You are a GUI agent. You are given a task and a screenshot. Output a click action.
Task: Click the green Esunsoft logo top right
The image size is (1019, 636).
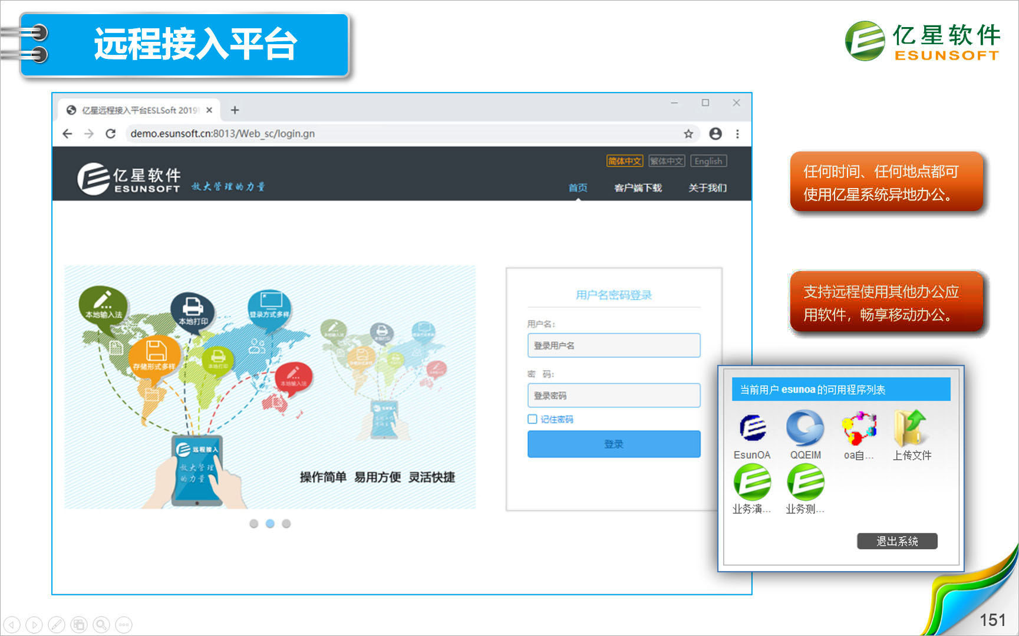tap(923, 41)
